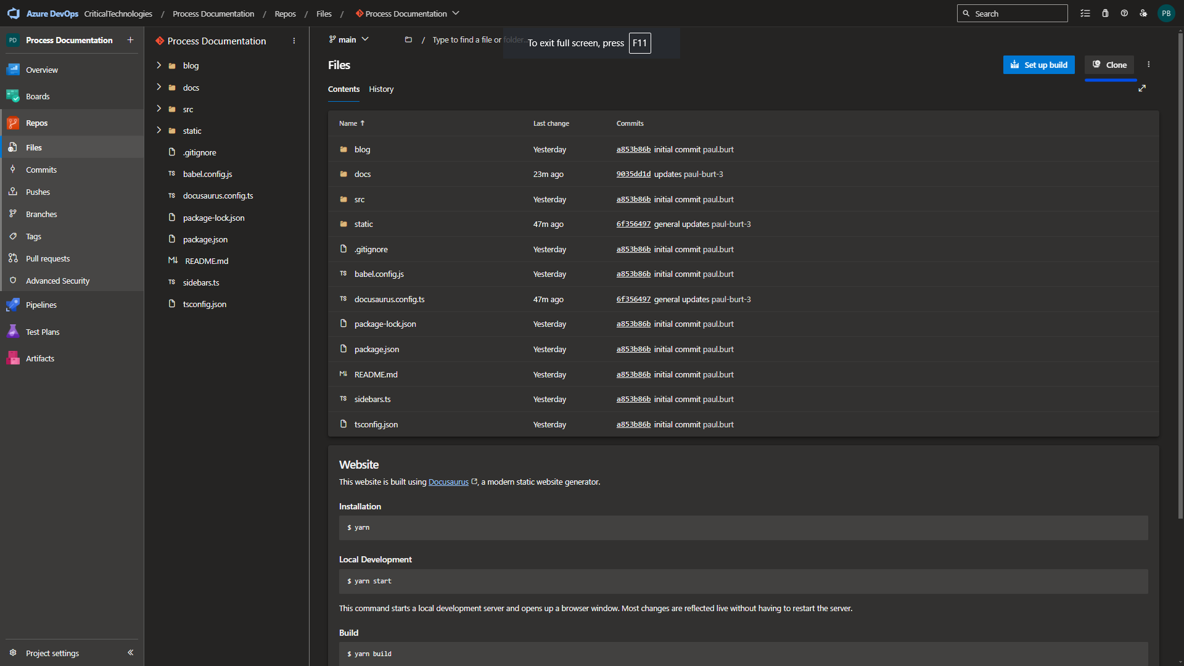Open Test Plans flask icon
This screenshot has width=1184, height=666.
pos(13,332)
